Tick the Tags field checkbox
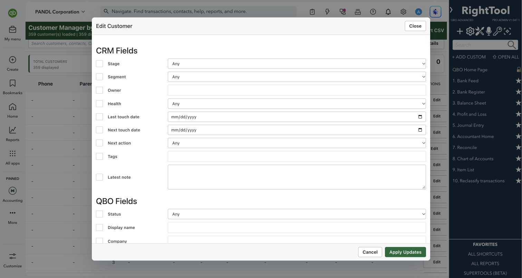Image resolution: width=522 pixels, height=278 pixels. pos(99,157)
